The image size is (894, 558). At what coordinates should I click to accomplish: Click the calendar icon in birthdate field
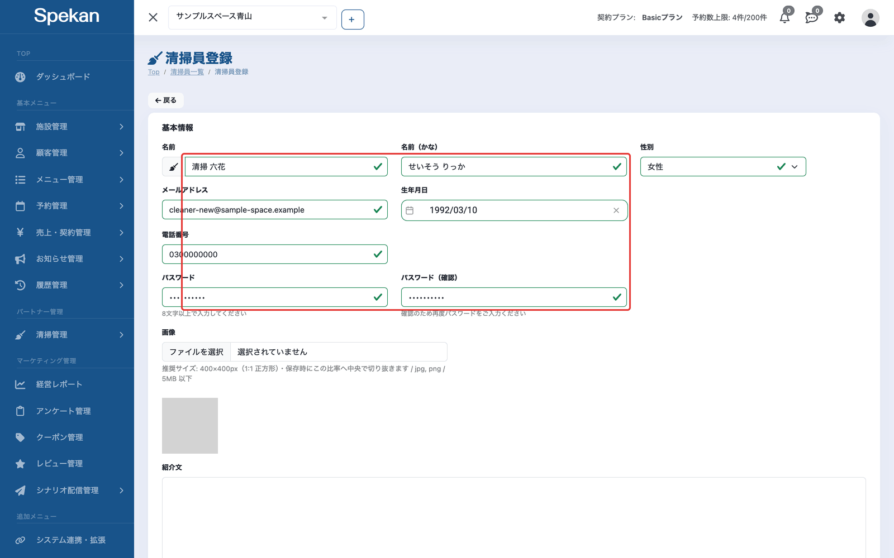pos(410,210)
